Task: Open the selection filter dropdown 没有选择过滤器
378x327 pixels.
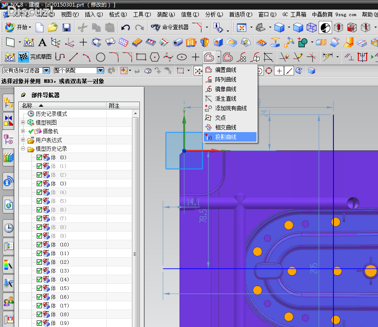Action: (46, 71)
